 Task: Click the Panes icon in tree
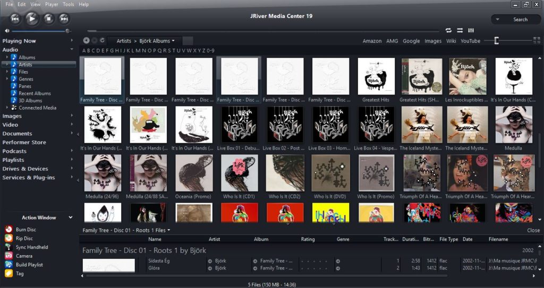(13, 86)
